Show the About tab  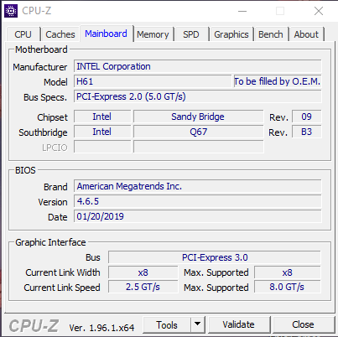point(306,34)
